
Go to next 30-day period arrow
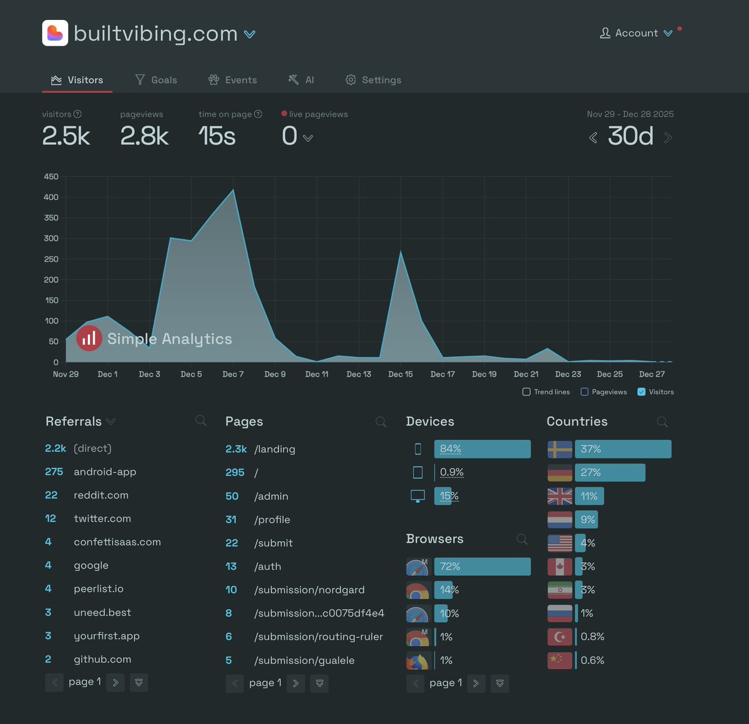pos(668,137)
